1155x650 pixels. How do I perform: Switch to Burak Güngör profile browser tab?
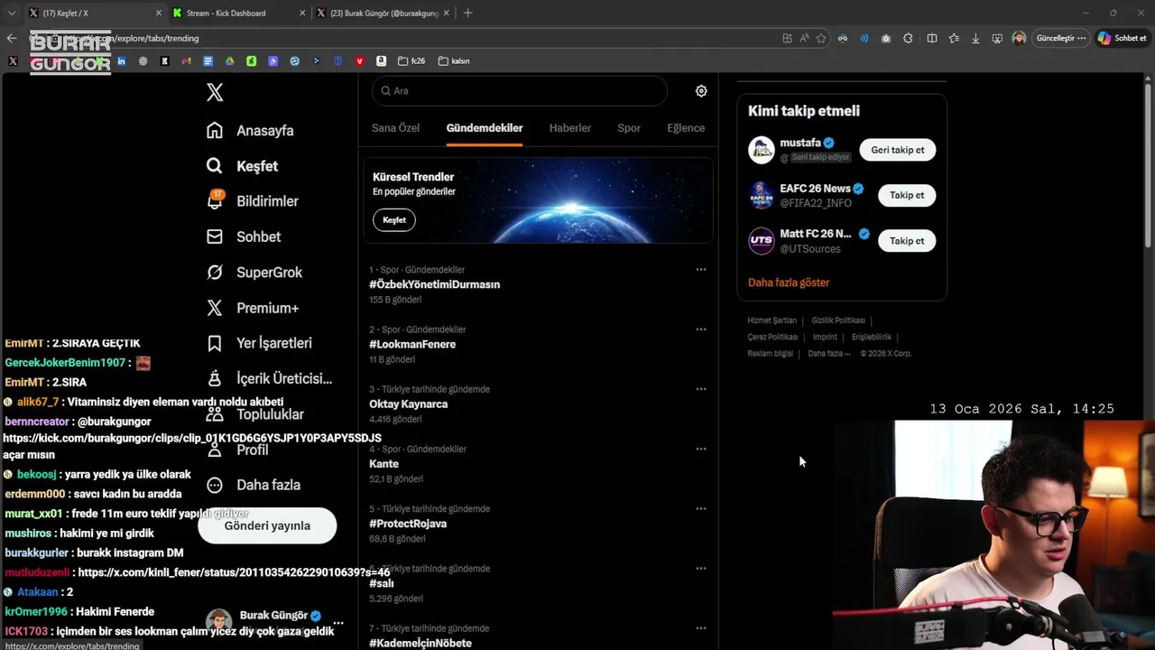383,13
